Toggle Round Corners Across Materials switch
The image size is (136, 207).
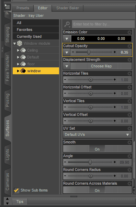(97, 190)
